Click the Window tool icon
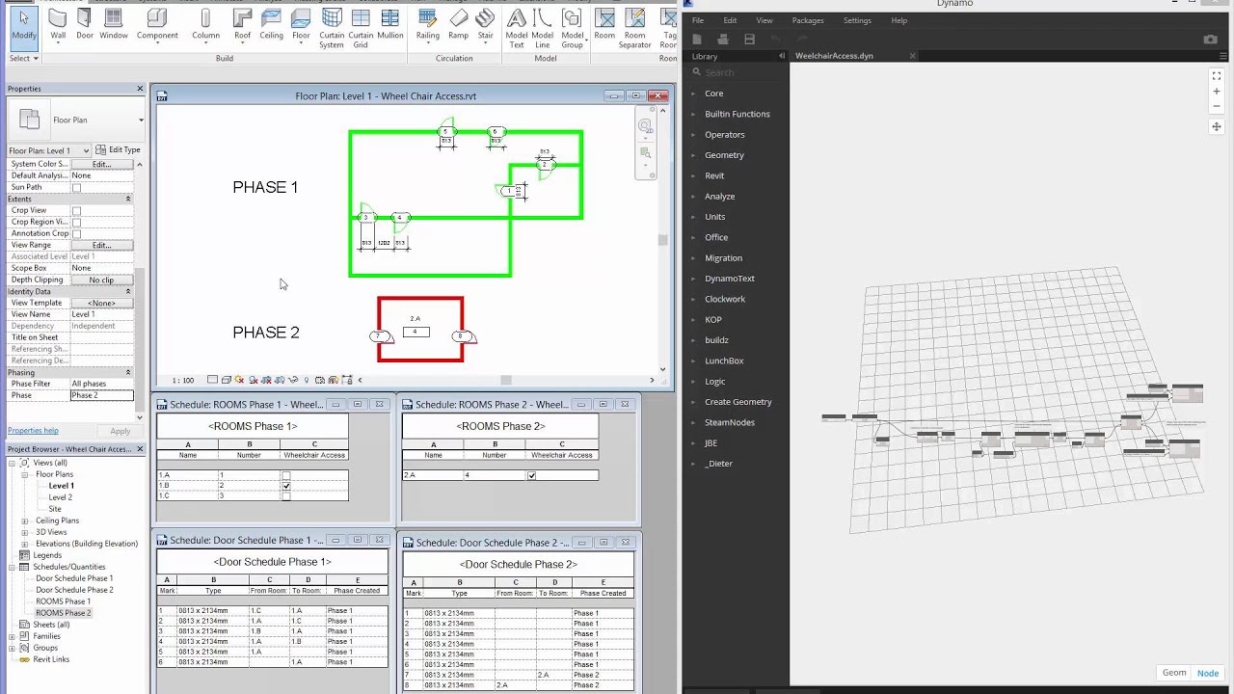Viewport: 1234px width, 694px height. (x=113, y=23)
